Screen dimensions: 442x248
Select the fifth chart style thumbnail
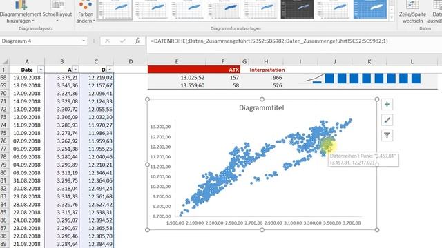[x=260, y=9]
